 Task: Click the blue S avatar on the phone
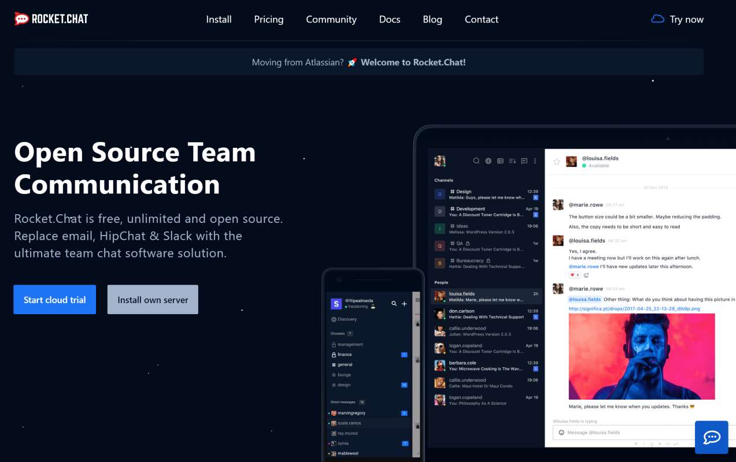pos(336,304)
